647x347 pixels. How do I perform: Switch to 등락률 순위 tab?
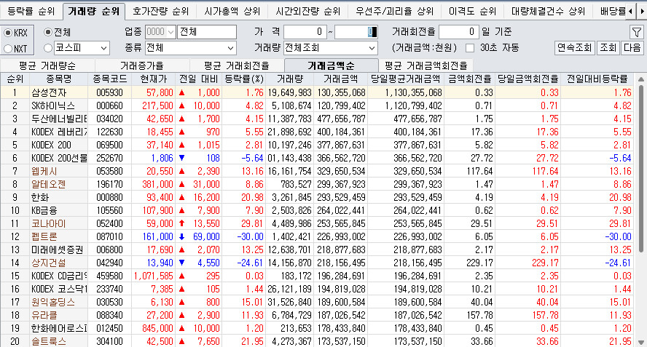pos(31,12)
